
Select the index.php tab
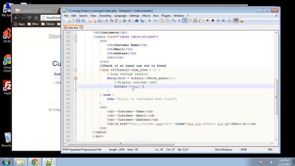[x=72, y=28]
